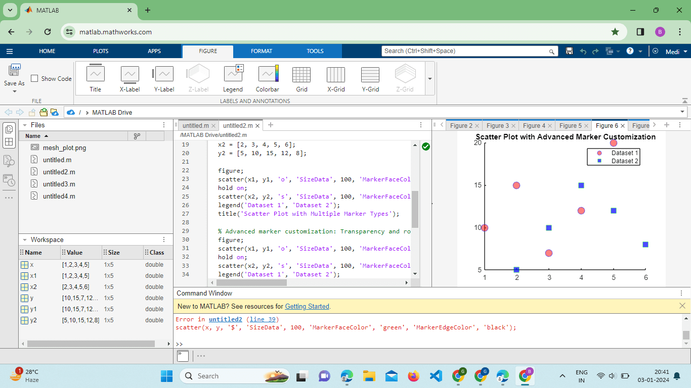Switch to the Figure 5 tab
This screenshot has width=691, height=388.
(x=571, y=125)
